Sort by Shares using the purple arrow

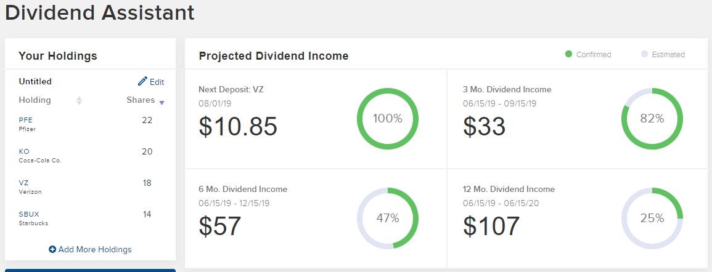click(x=162, y=103)
